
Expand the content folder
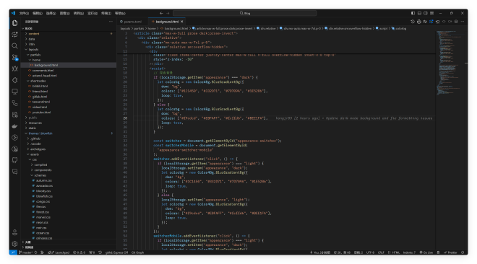tap(69, 34)
